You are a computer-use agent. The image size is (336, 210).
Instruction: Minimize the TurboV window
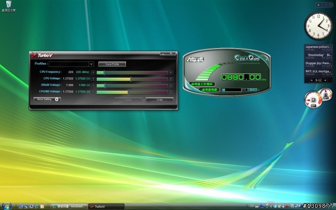163,53
